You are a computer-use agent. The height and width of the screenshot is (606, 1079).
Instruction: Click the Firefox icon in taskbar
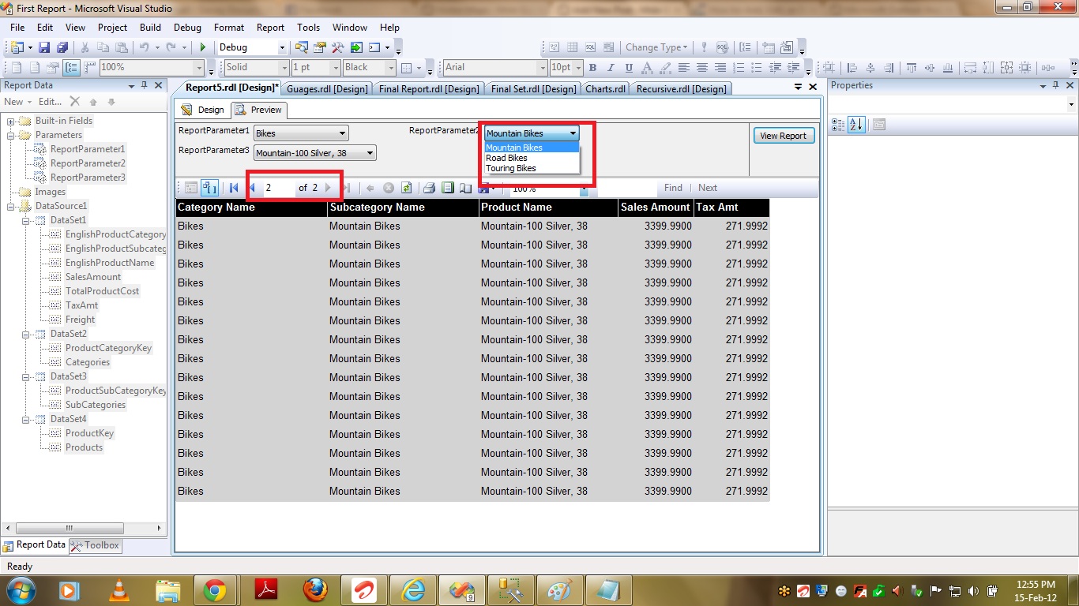point(315,590)
